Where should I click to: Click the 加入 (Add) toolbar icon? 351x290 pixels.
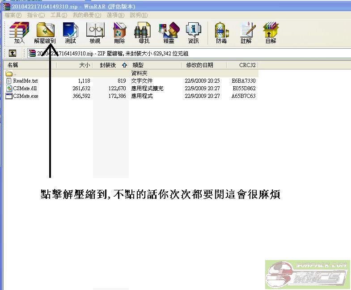tap(19, 33)
